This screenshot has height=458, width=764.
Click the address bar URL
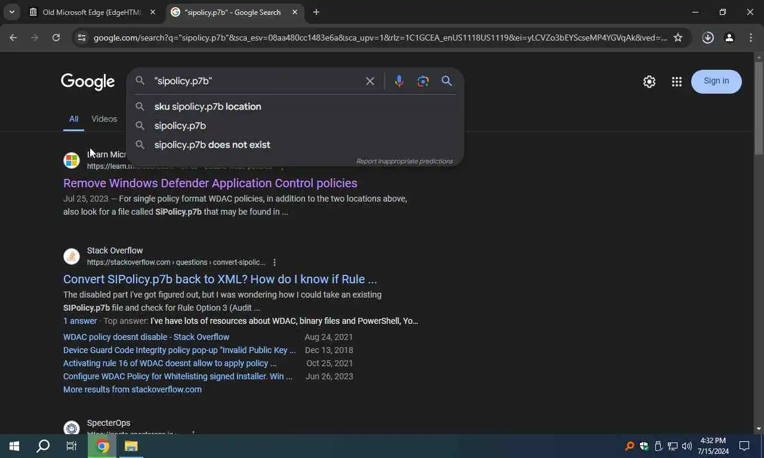click(x=380, y=38)
